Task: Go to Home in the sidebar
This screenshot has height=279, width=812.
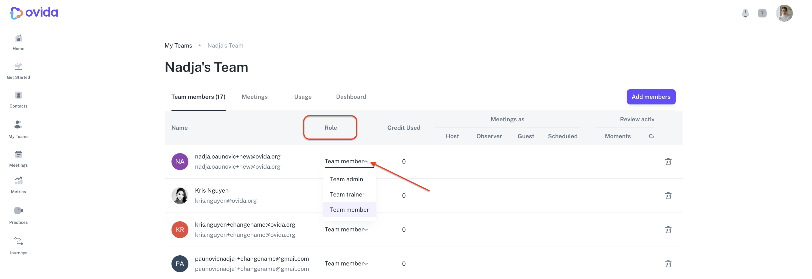Action: [18, 43]
